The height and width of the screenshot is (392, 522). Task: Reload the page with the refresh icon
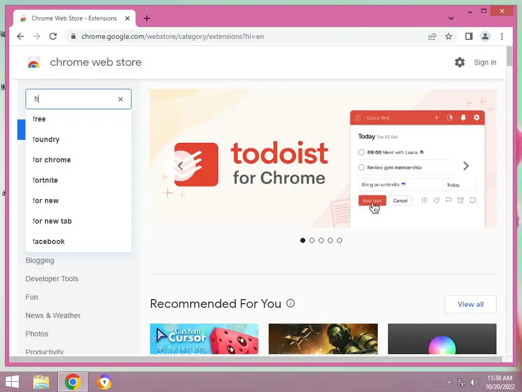[x=53, y=36]
